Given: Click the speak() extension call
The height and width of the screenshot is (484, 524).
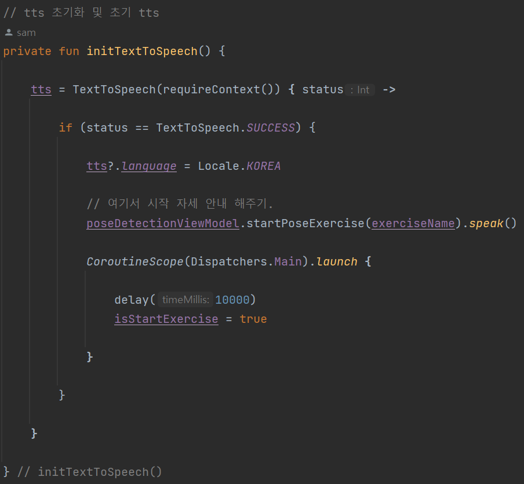Looking at the screenshot, I should [493, 223].
